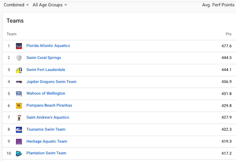Image resolution: width=236 pixels, height=161 pixels.
Task: Sort by the Pts column header
Action: point(228,34)
